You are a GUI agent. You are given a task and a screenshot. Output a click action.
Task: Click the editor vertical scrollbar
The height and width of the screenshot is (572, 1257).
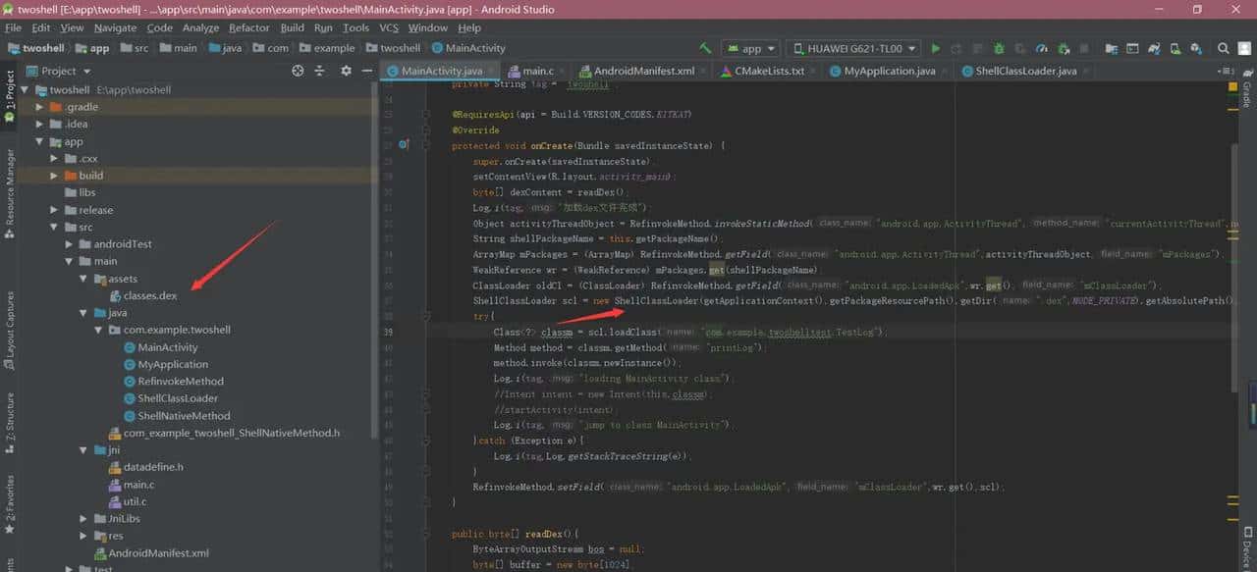click(1234, 245)
